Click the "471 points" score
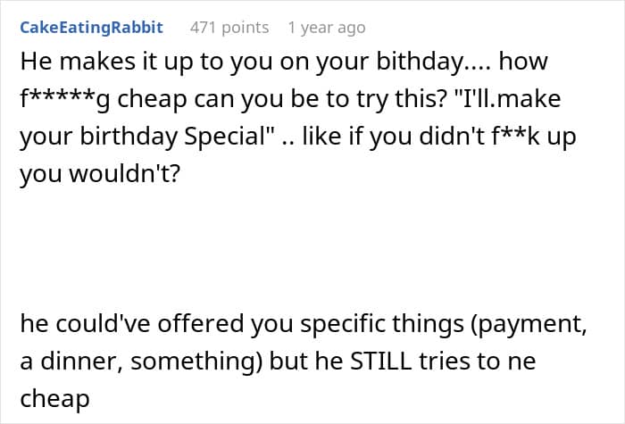625x424 pixels. 229,28
